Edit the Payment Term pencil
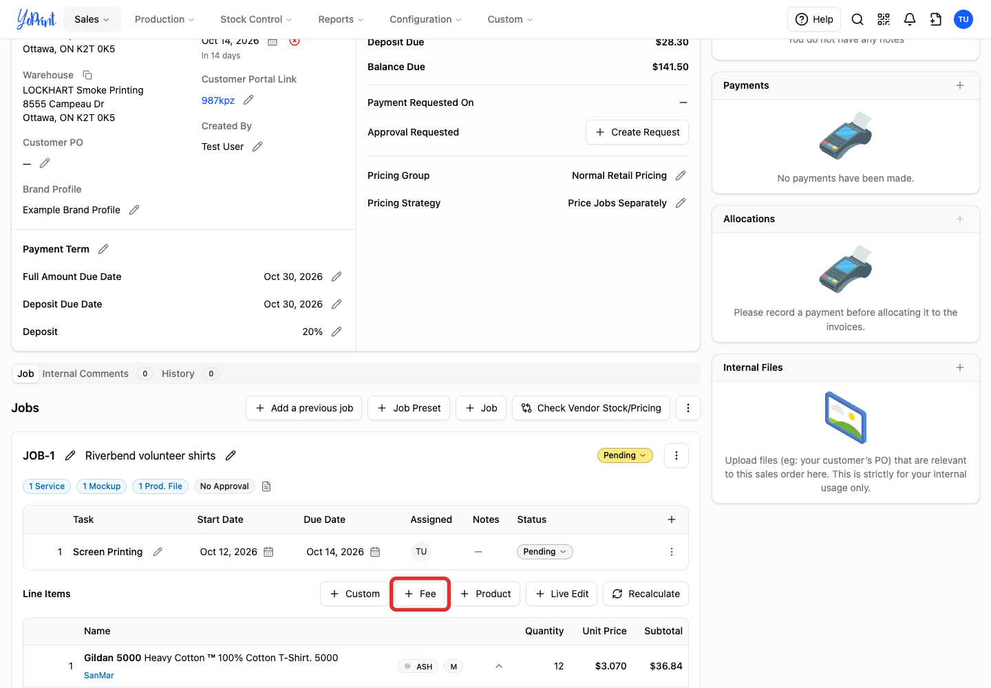This screenshot has width=991, height=688. [103, 249]
